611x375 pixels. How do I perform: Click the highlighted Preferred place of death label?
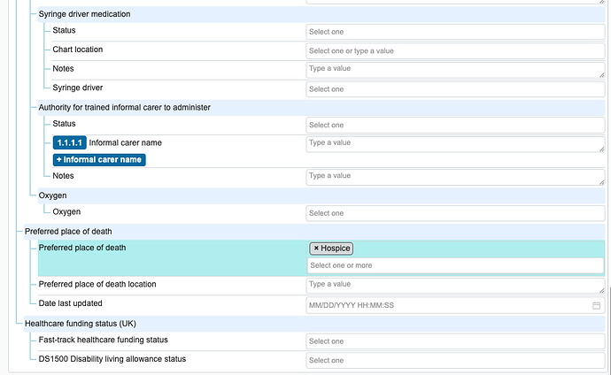click(82, 248)
